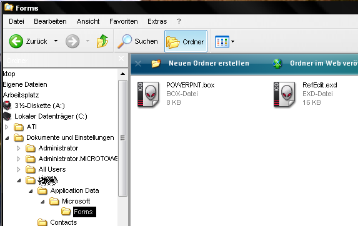
Task: Click the web publish globe icon
Action: tap(277, 64)
